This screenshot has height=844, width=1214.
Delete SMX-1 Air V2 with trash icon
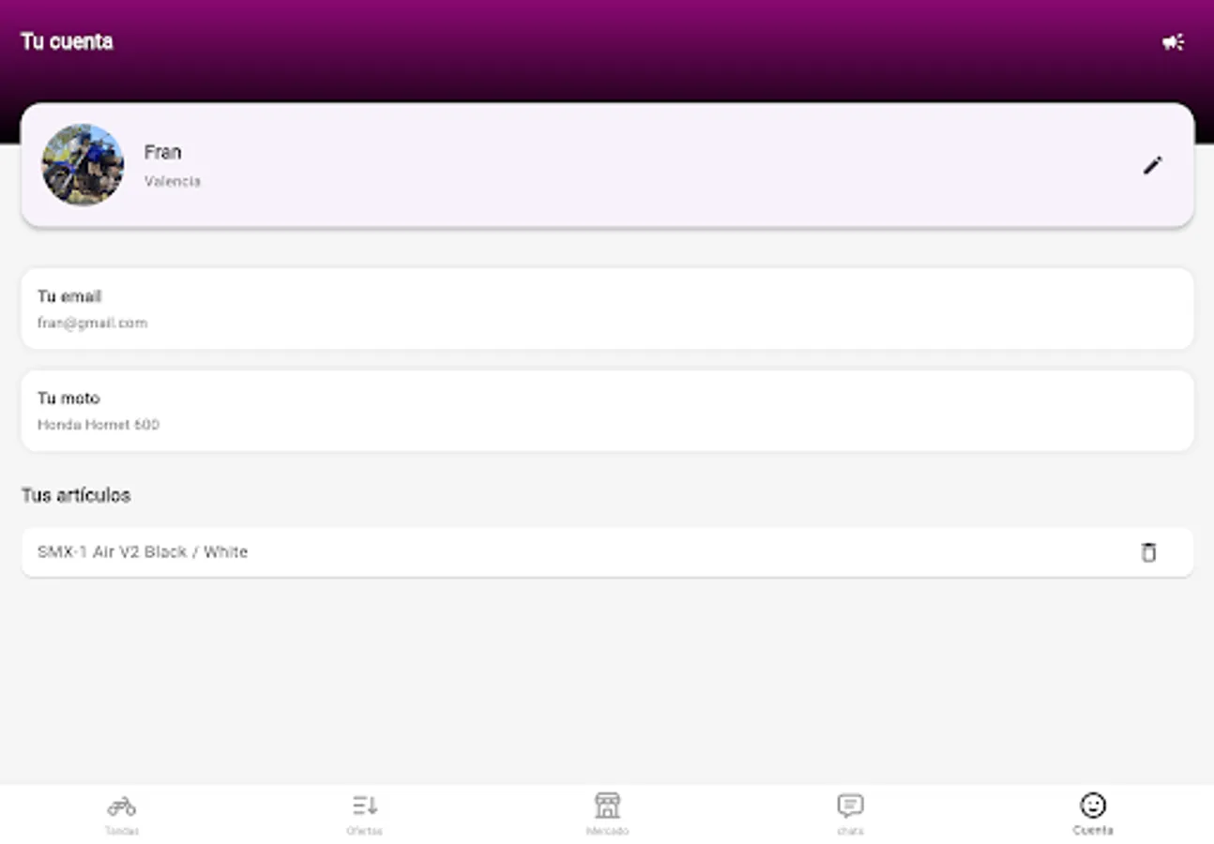(x=1150, y=552)
